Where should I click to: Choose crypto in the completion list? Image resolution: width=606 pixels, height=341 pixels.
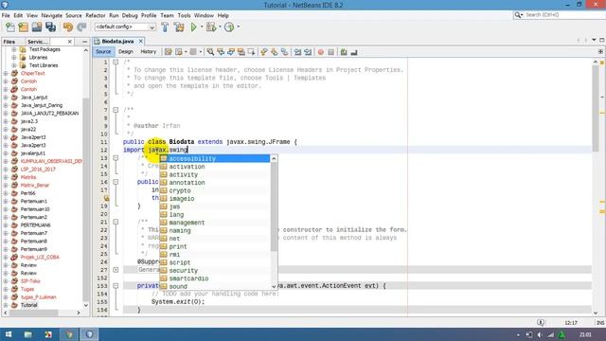(x=215, y=190)
